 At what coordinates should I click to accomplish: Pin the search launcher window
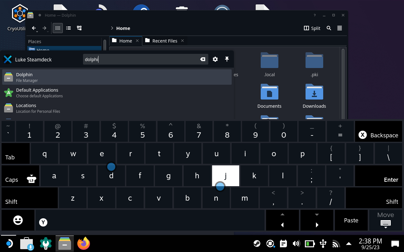pos(227,59)
